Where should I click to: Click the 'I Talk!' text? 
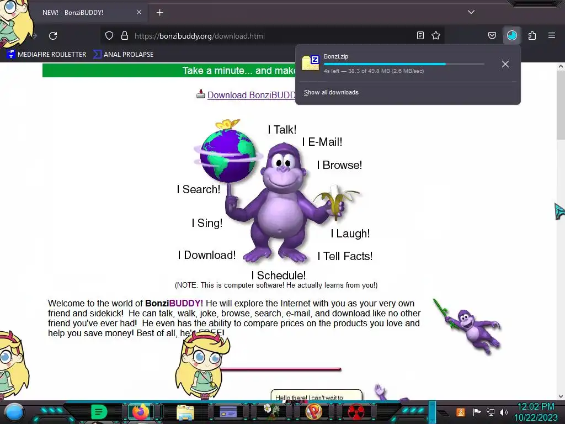[x=282, y=129]
